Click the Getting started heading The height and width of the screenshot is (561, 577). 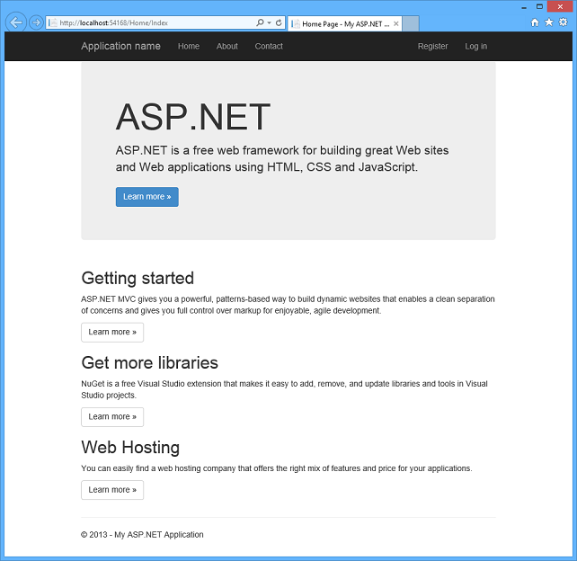click(138, 279)
